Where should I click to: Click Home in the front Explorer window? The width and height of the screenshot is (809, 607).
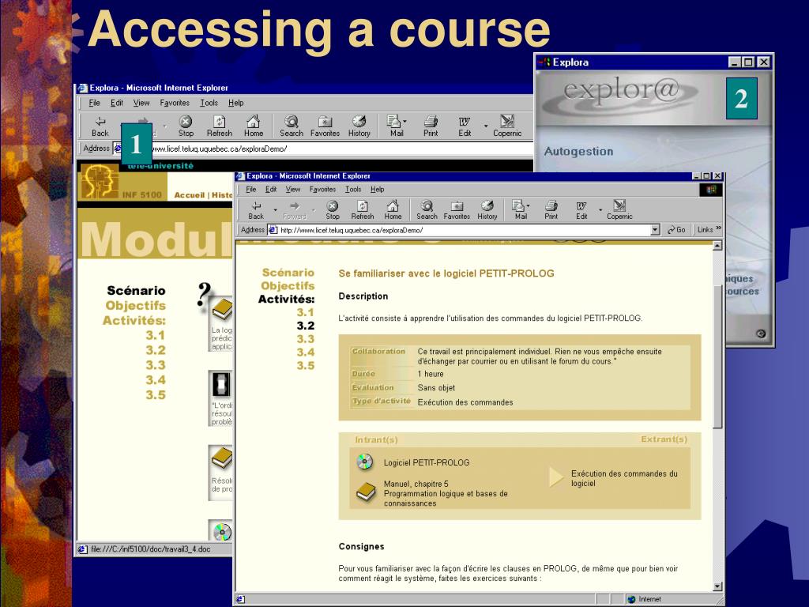click(x=393, y=210)
